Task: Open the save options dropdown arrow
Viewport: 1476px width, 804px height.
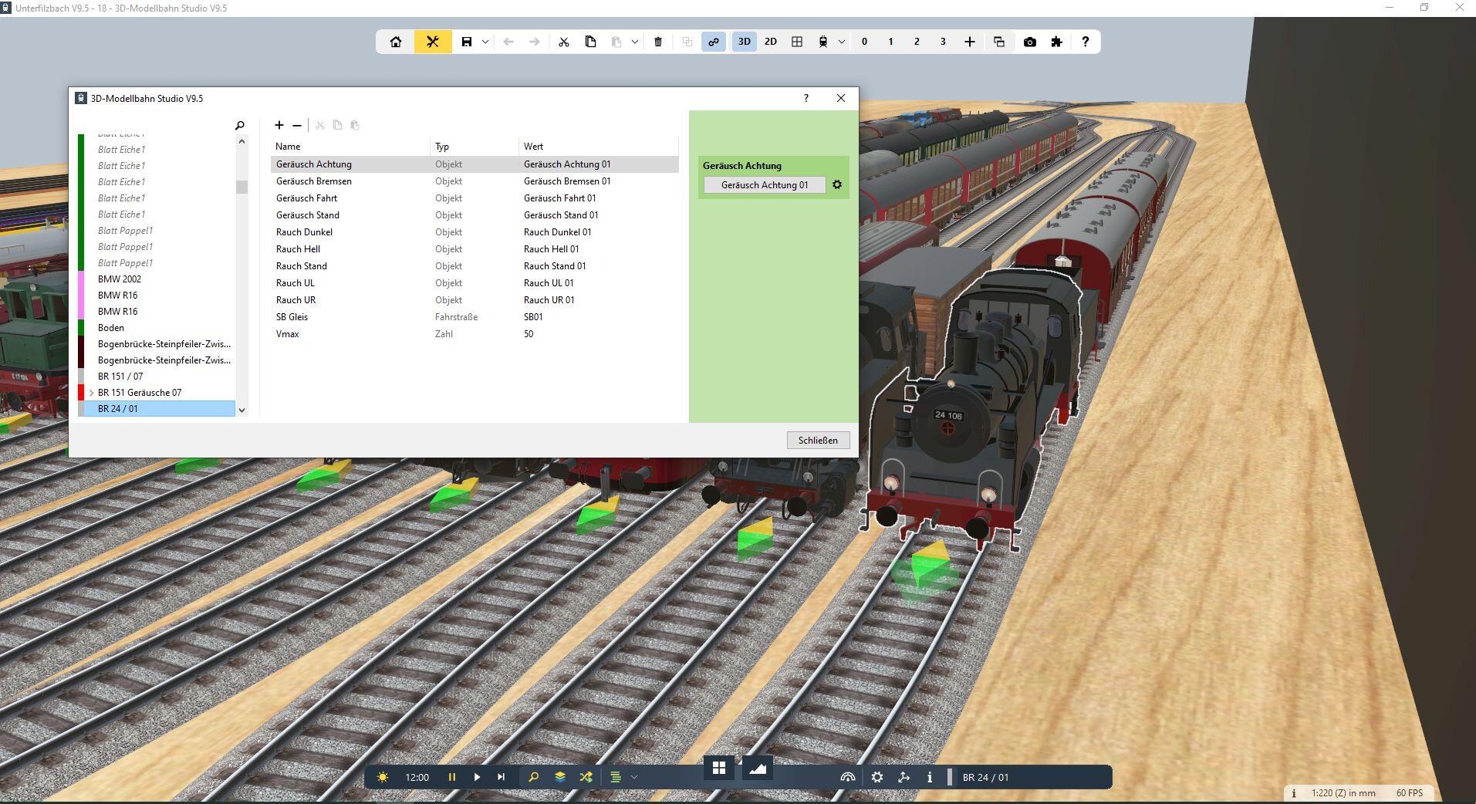Action: (x=485, y=42)
